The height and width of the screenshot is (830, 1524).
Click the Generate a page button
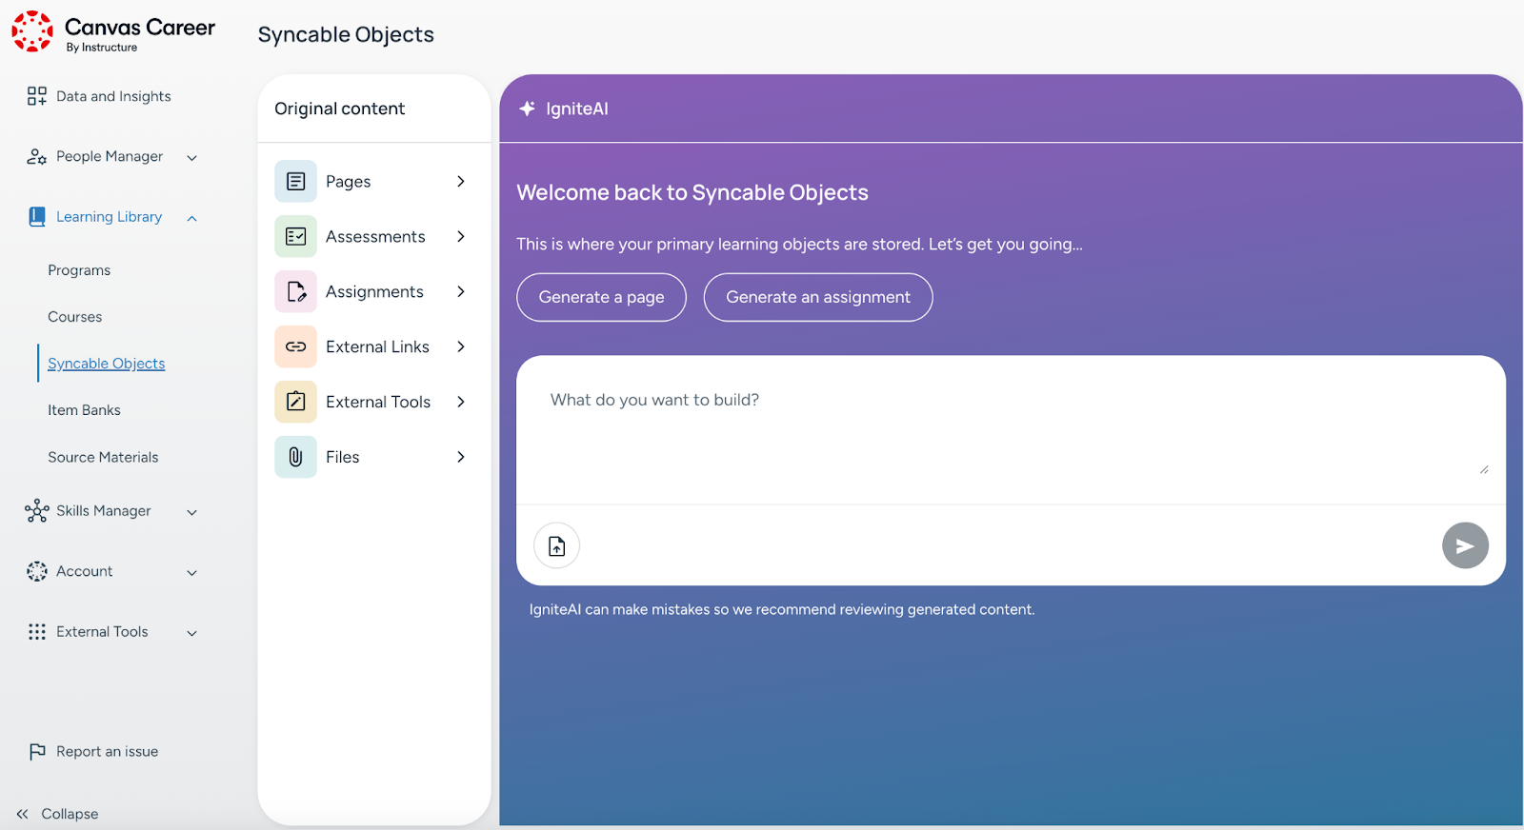point(601,297)
